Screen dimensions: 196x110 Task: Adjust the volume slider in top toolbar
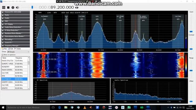(32, 7)
